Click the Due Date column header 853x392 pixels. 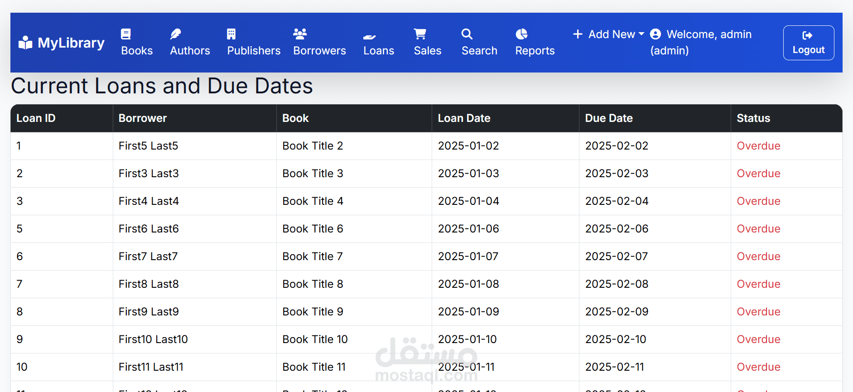609,118
